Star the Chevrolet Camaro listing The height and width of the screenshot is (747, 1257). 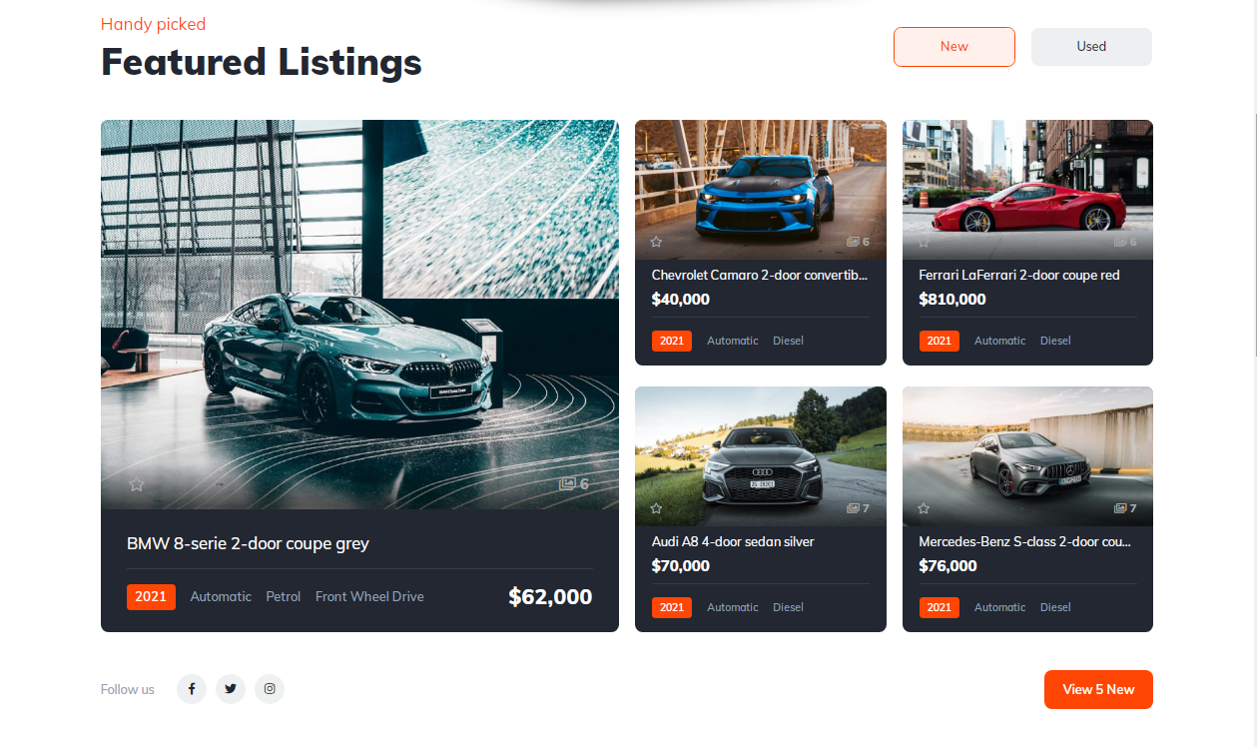[656, 242]
